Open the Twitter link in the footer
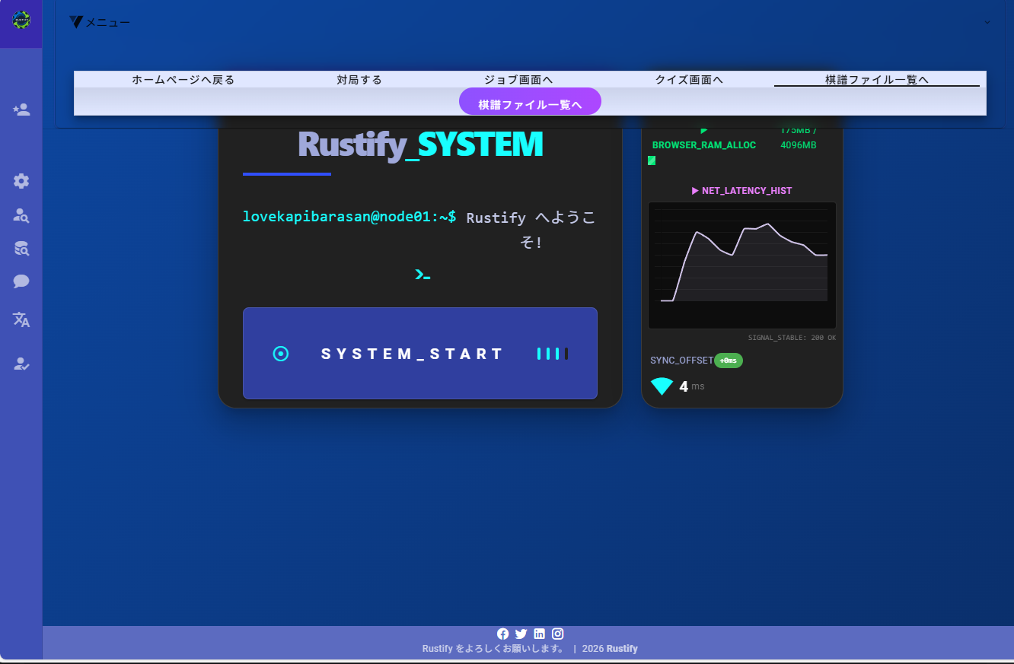1014x664 pixels. pyautogui.click(x=521, y=634)
